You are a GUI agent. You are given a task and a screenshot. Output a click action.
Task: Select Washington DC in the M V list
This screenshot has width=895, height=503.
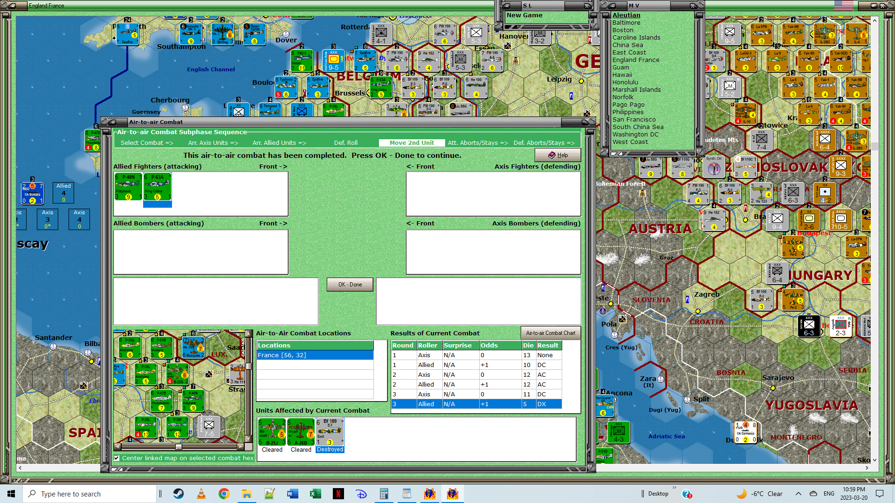[x=635, y=134]
